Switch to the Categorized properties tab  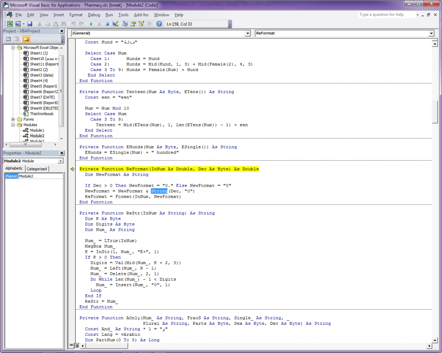point(37,169)
